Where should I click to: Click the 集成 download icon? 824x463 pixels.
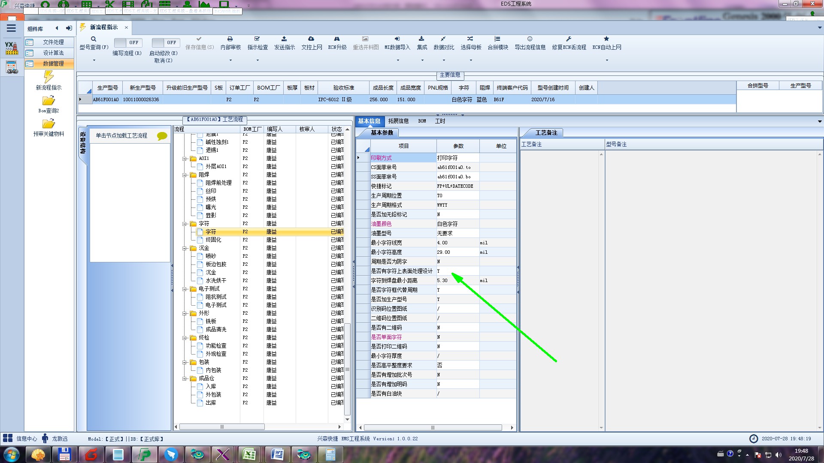(x=421, y=39)
